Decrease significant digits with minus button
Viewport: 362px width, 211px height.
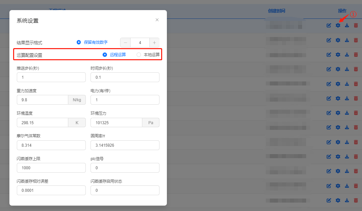[125, 42]
